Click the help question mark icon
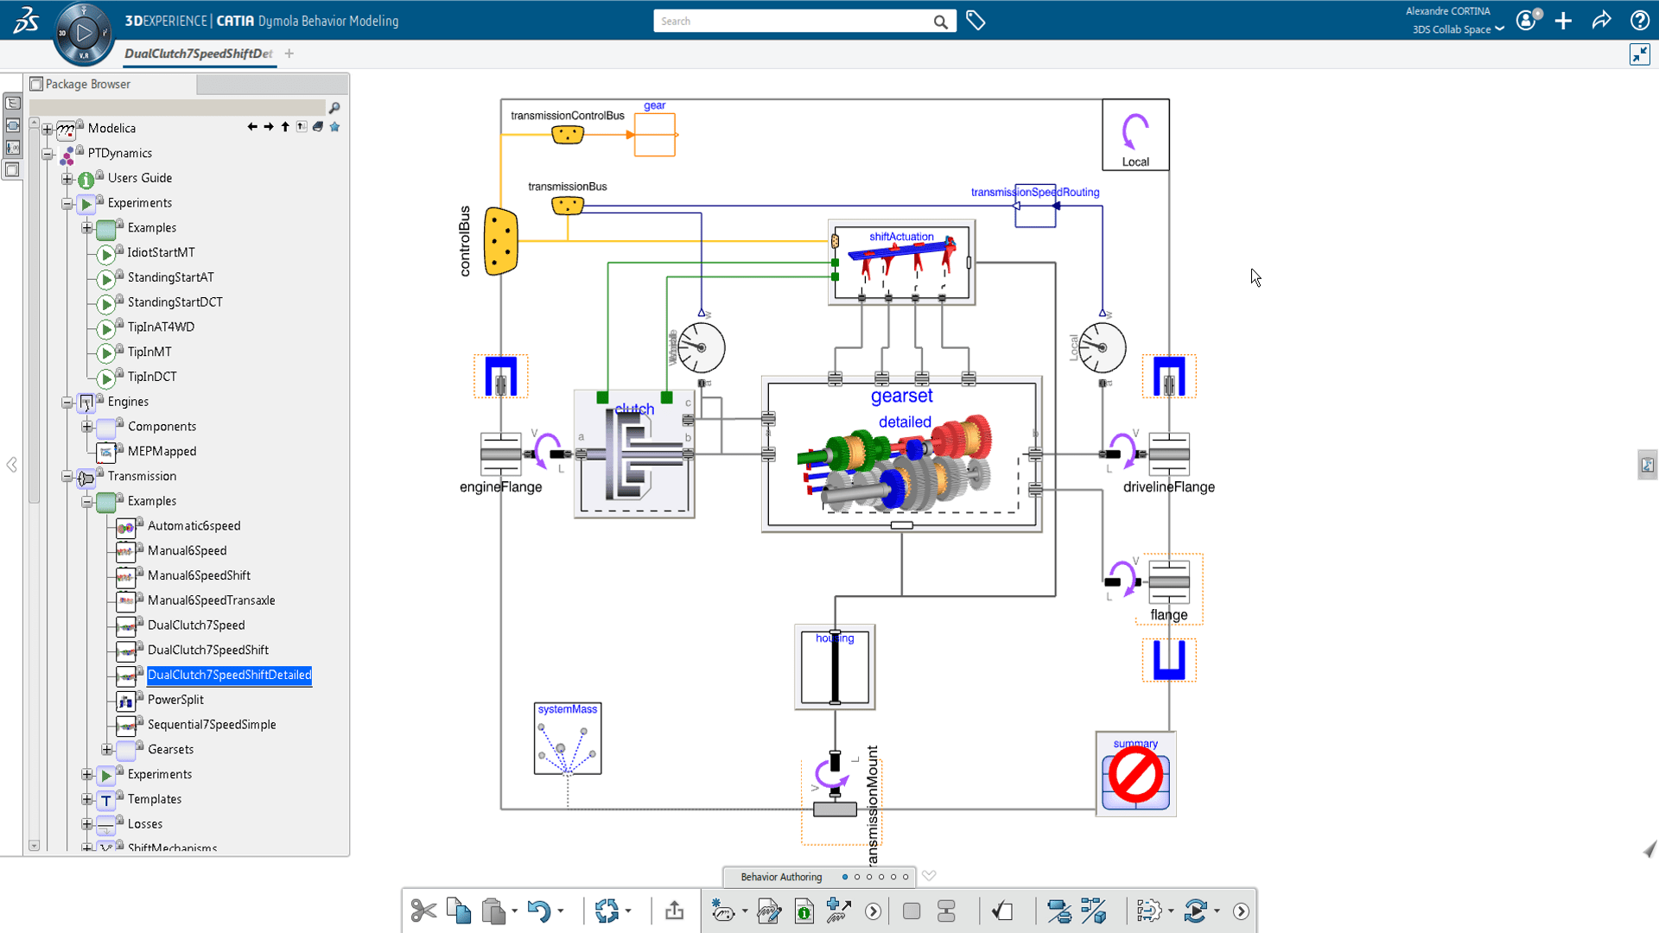Viewport: 1659px width, 933px height. coord(1639,21)
